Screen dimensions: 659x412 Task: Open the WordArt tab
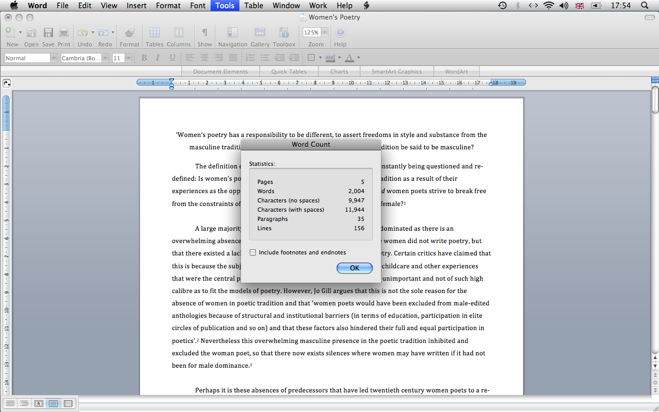[x=457, y=72]
